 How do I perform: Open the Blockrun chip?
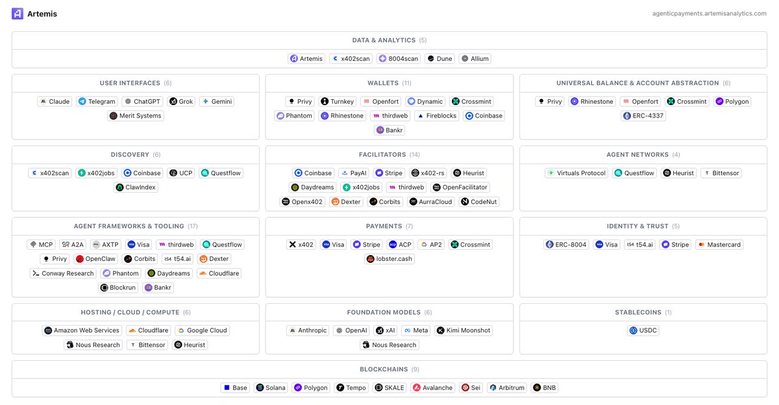click(118, 287)
